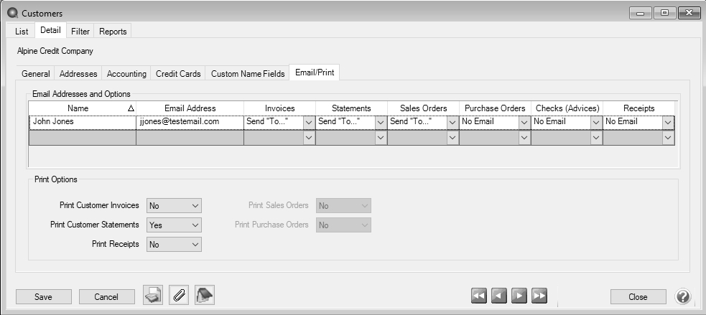Image resolution: width=706 pixels, height=315 pixels.
Task: Open the Reports tab
Action: pos(113,31)
